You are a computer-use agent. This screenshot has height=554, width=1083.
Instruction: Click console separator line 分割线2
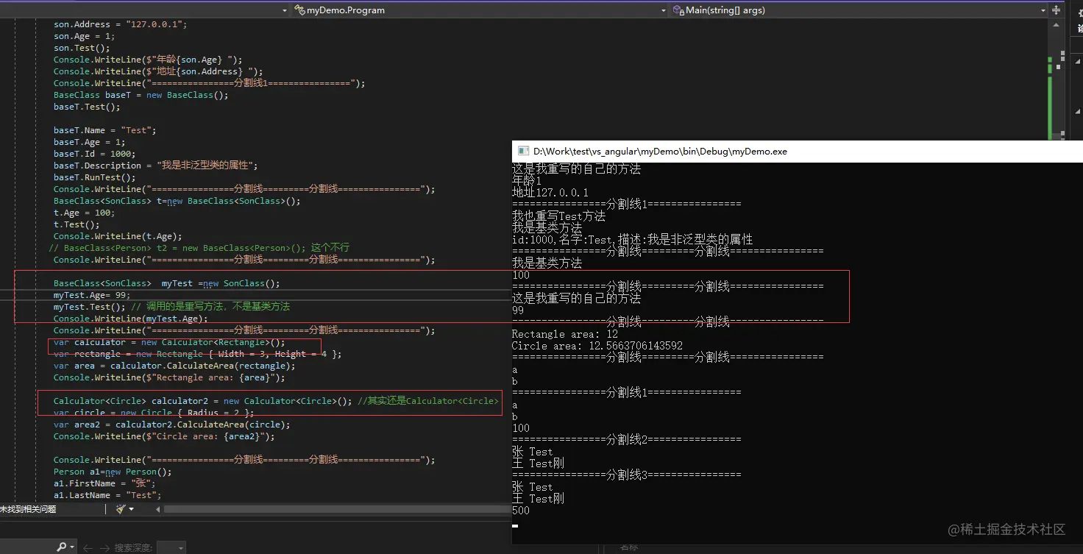(627, 440)
